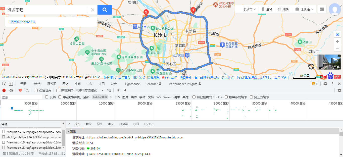This screenshot has width=343, height=157.
Task: Click the import HAR upload arrow icon
Action: [118, 90]
